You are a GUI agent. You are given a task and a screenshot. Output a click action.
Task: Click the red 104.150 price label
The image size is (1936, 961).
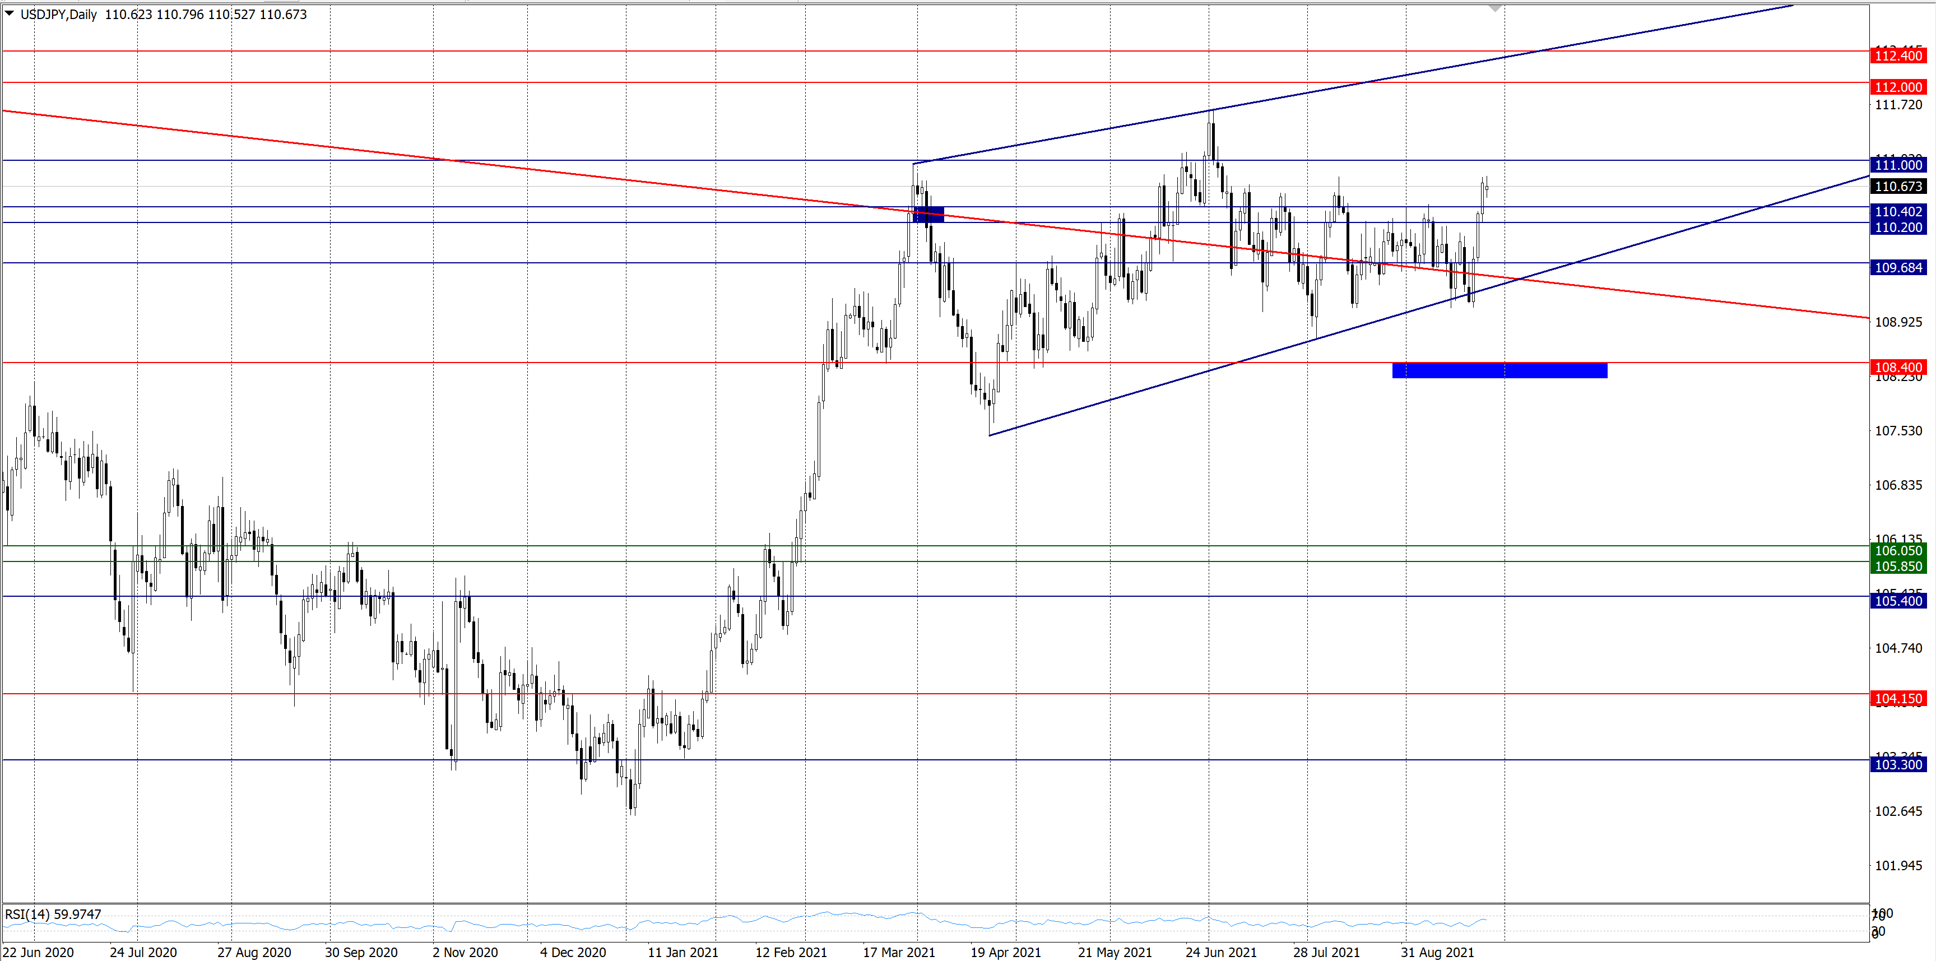pyautogui.click(x=1898, y=699)
